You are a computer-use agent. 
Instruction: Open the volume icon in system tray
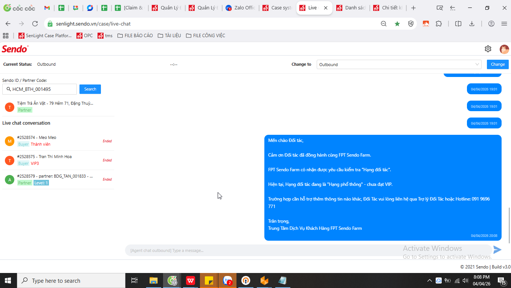[465, 280]
